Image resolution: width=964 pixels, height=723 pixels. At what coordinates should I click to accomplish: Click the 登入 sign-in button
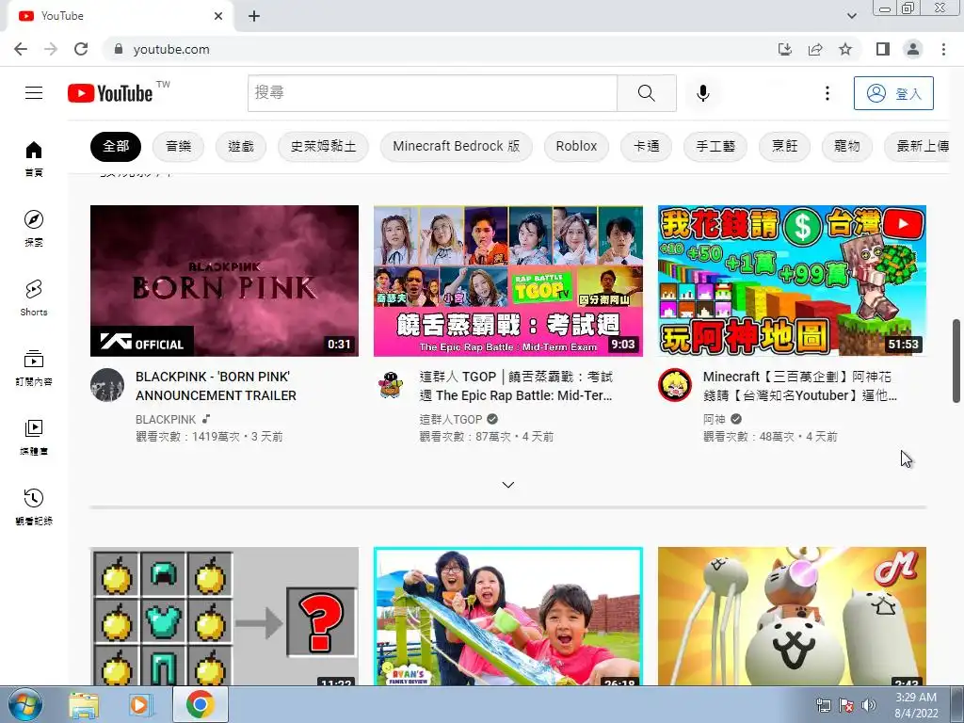pos(893,93)
